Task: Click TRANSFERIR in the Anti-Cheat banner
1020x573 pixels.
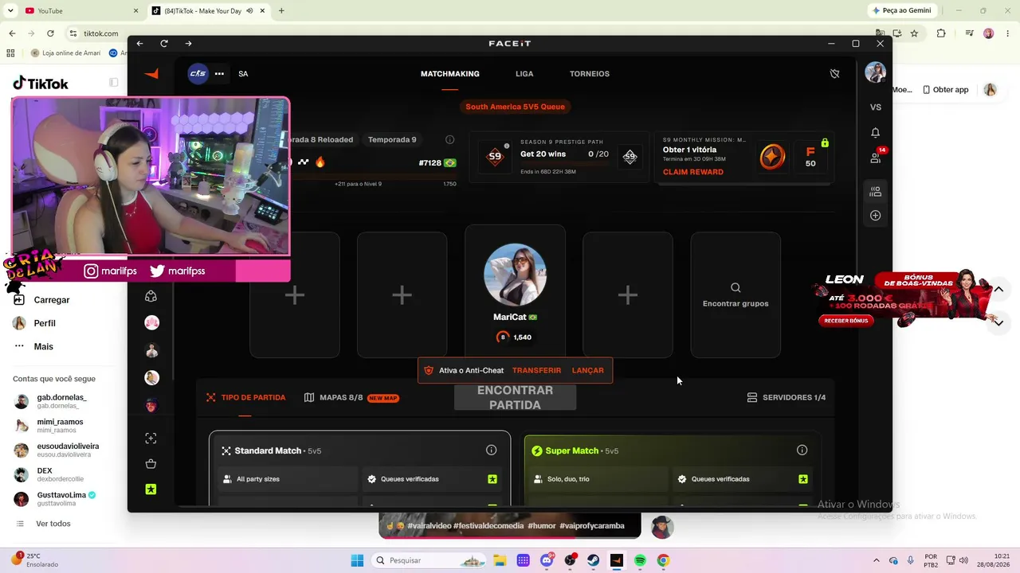Action: (536, 371)
